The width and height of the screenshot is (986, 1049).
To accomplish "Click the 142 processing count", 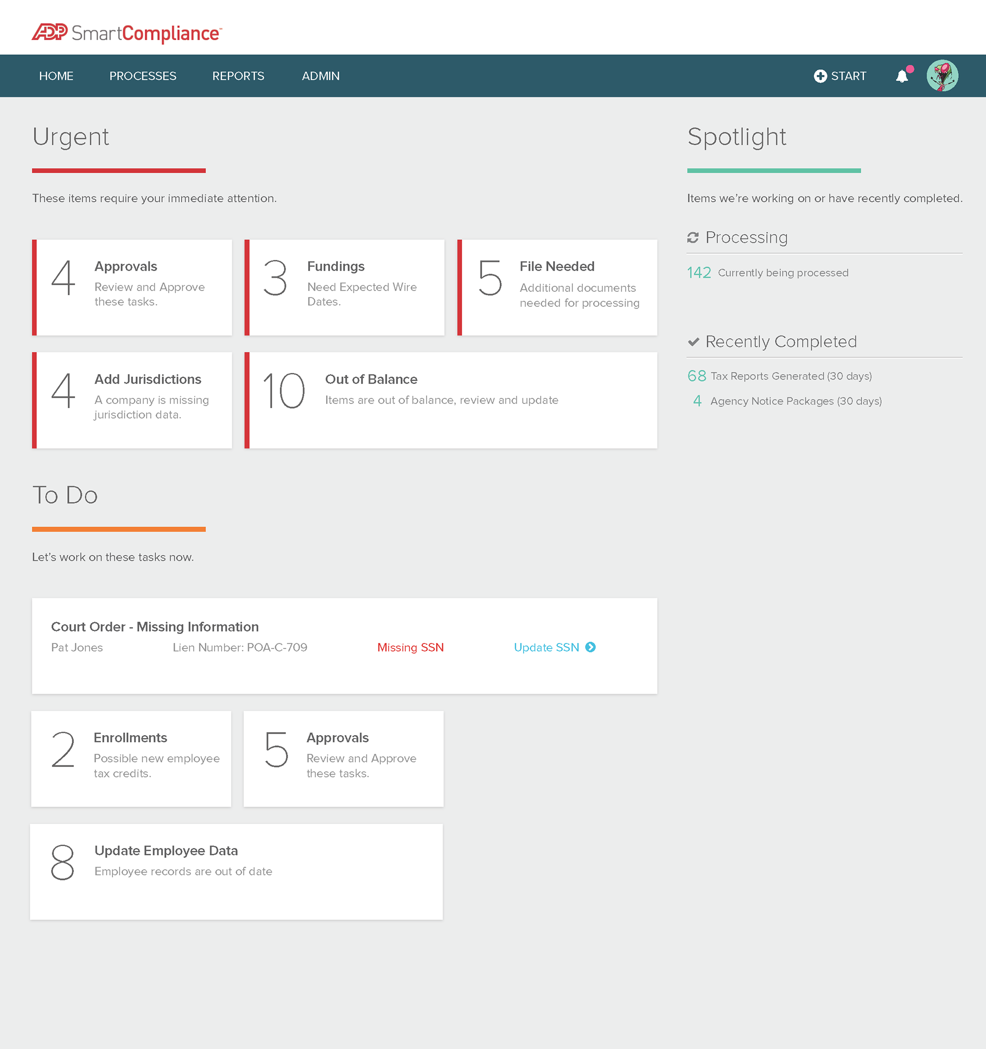I will click(x=699, y=273).
